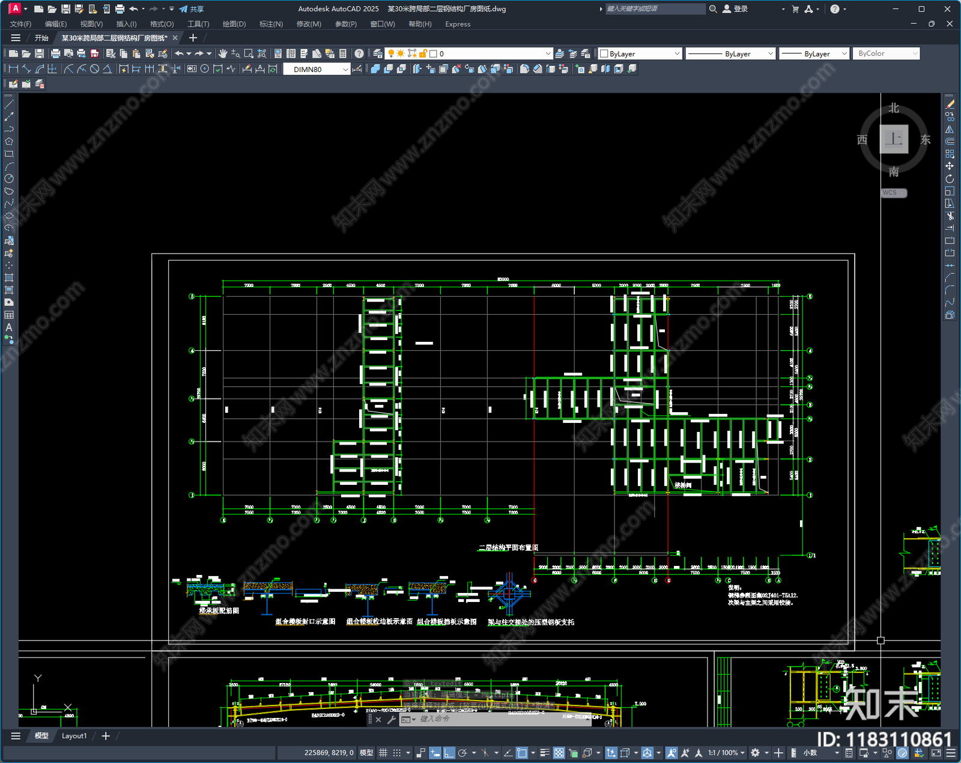This screenshot has width=961, height=763.
Task: Toggle layer lock icon in layer dropdown
Action: click(x=423, y=53)
